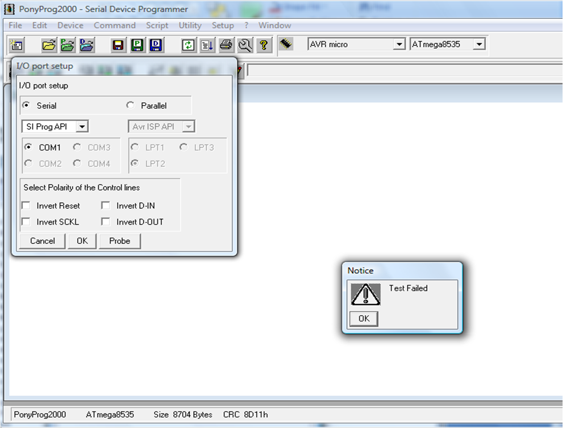Click 'Test Failed' message text
This screenshot has width=563, height=428.
pyautogui.click(x=408, y=288)
